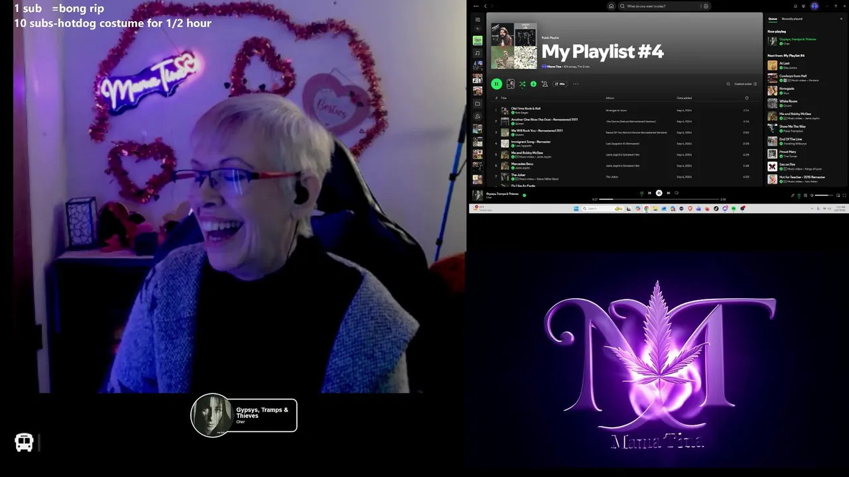Open the "Led Zeppelin III (Remaster)" album link

click(623, 143)
